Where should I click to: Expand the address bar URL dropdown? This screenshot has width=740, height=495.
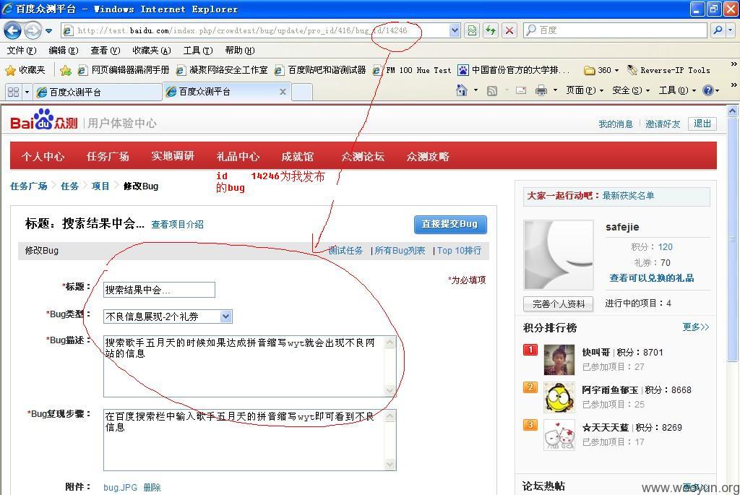point(455,30)
